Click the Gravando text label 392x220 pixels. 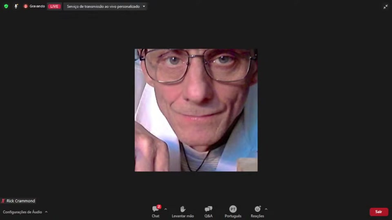[37, 7]
